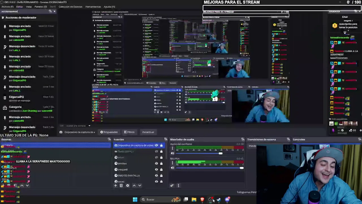Show the Texto (GDI+) source

coord(156,151)
